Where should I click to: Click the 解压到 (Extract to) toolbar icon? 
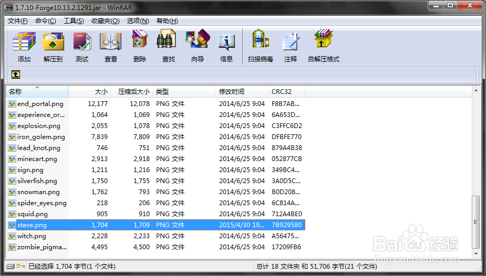53,41
